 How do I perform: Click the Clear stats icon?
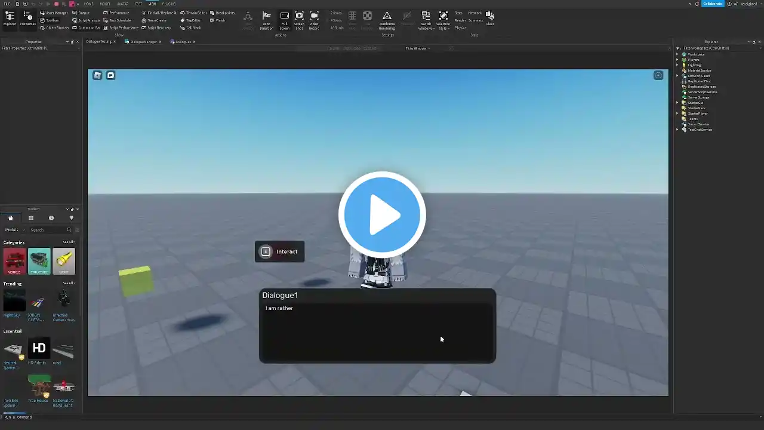point(490,18)
